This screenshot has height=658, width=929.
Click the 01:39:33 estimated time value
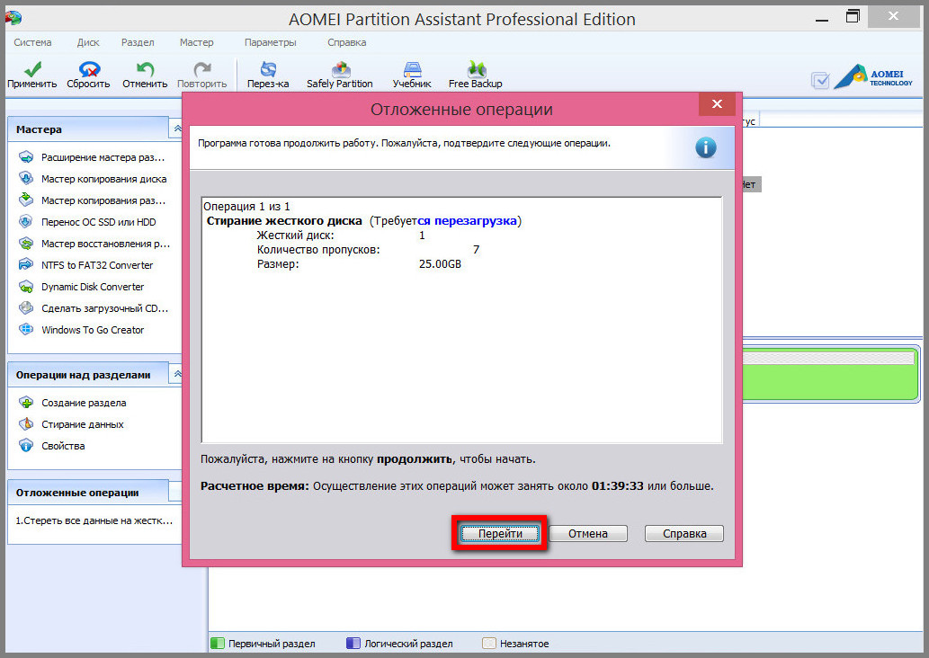pos(617,486)
